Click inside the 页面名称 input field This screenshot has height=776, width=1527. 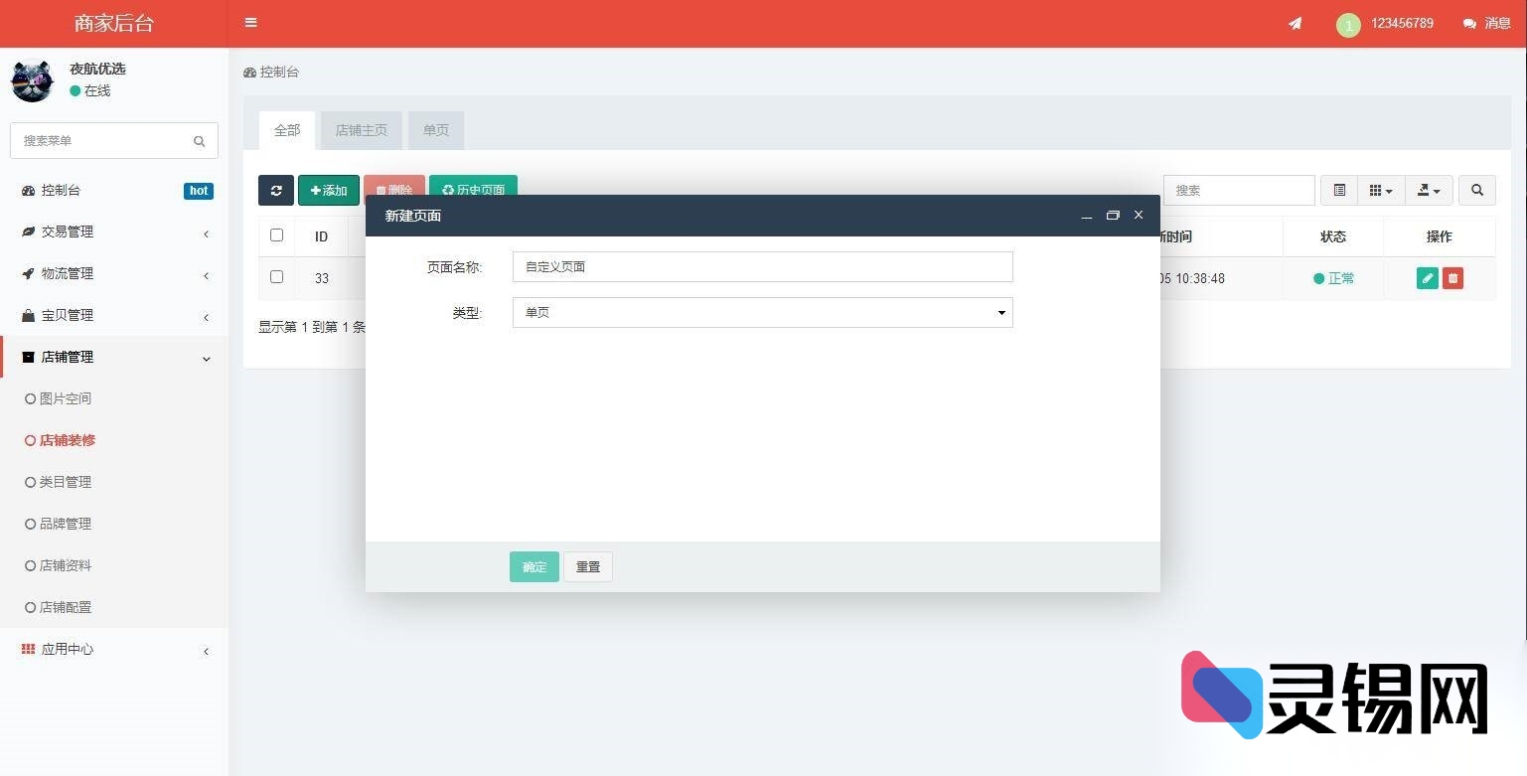[x=762, y=266]
